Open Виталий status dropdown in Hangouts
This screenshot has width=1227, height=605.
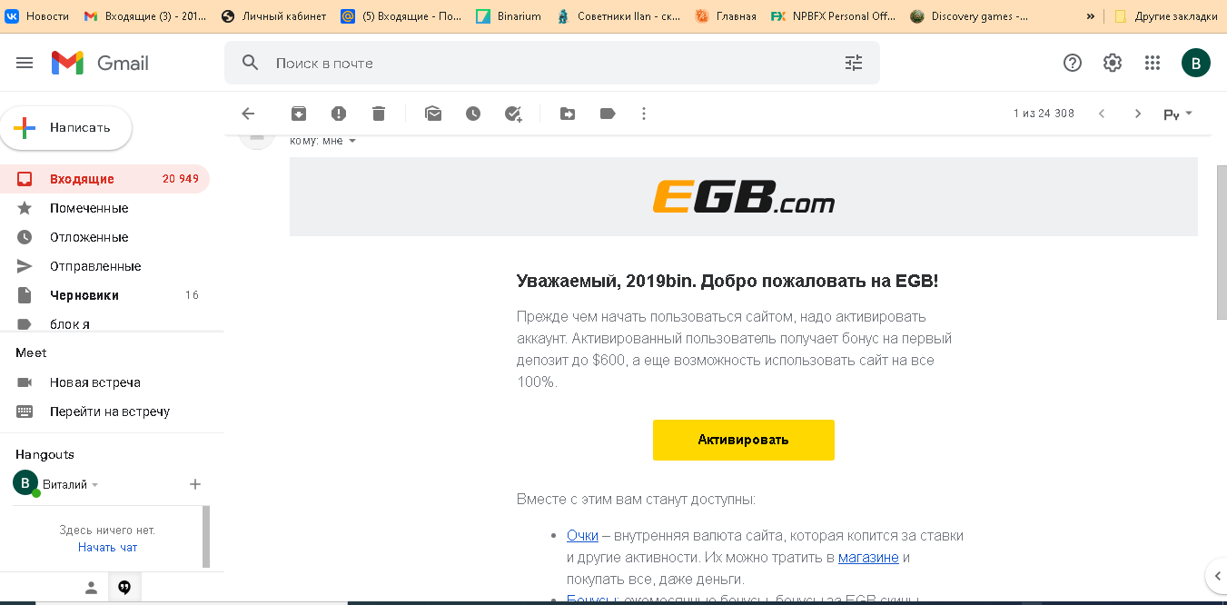tap(95, 485)
